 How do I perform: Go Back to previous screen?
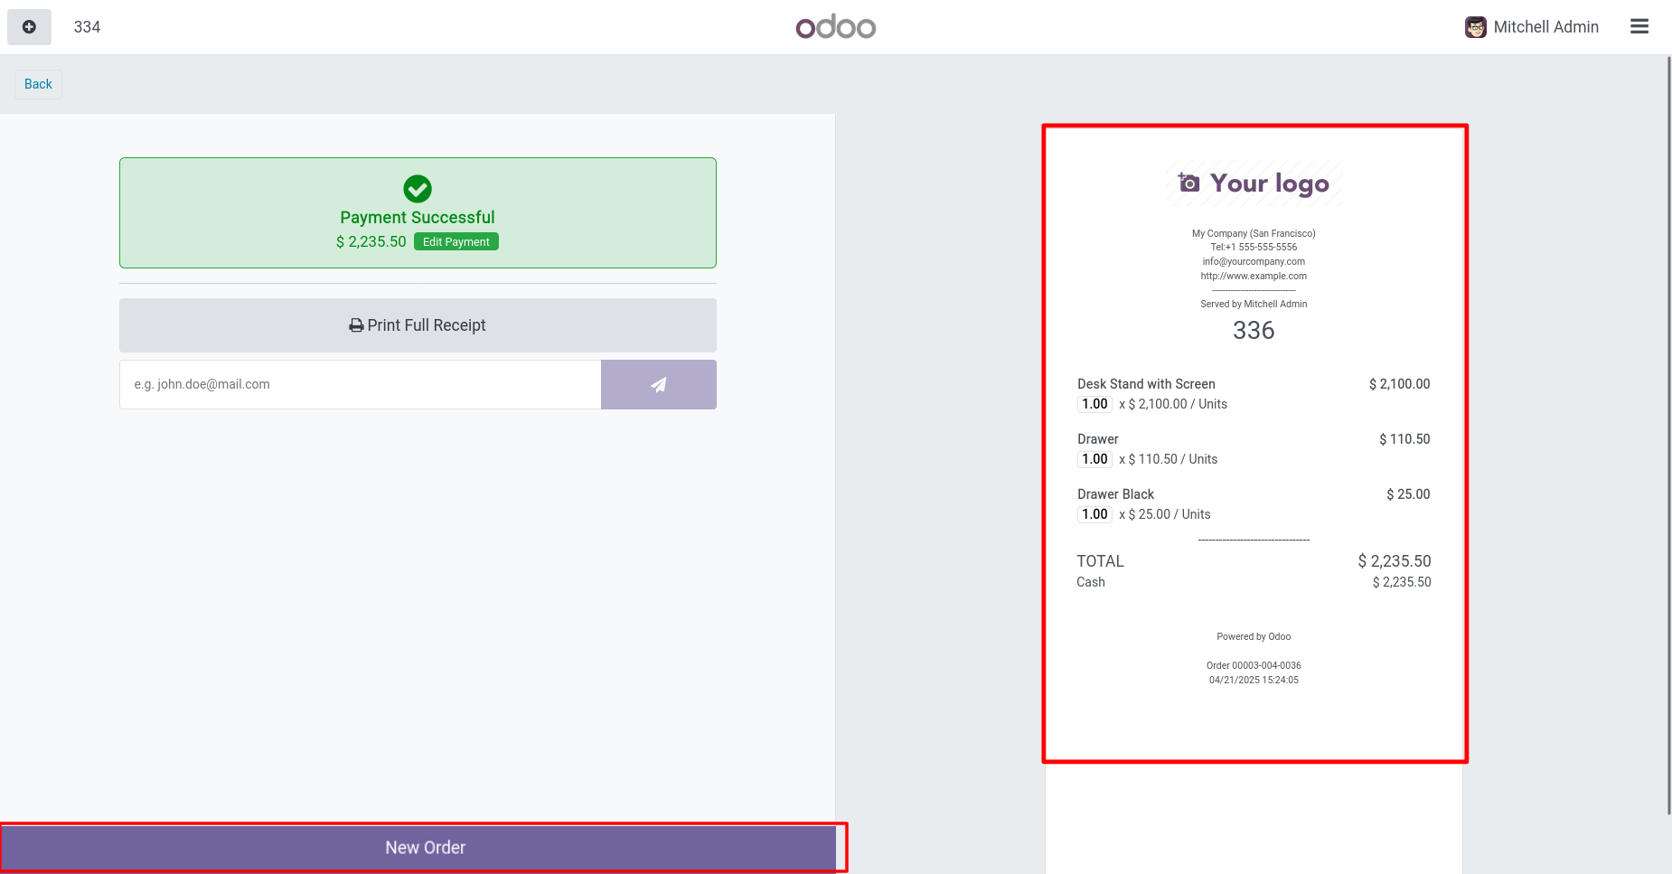(x=38, y=84)
